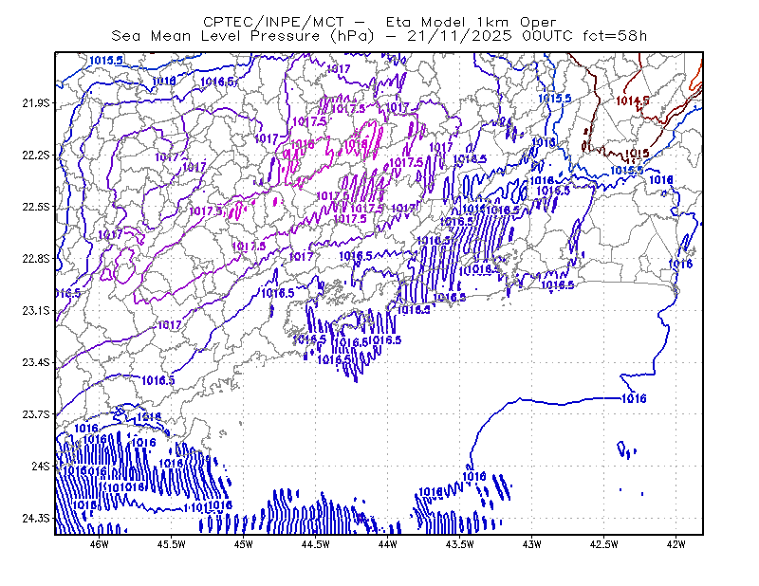Click the 'fct=58h' forecast hour text
Viewport: 759px width, 586px height.
(x=615, y=36)
